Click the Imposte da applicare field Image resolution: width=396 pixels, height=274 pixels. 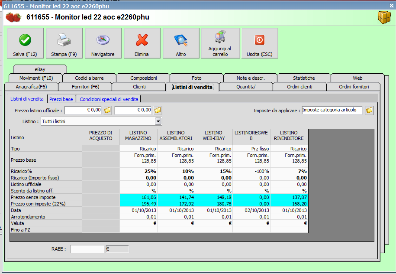pyautogui.click(x=332, y=110)
